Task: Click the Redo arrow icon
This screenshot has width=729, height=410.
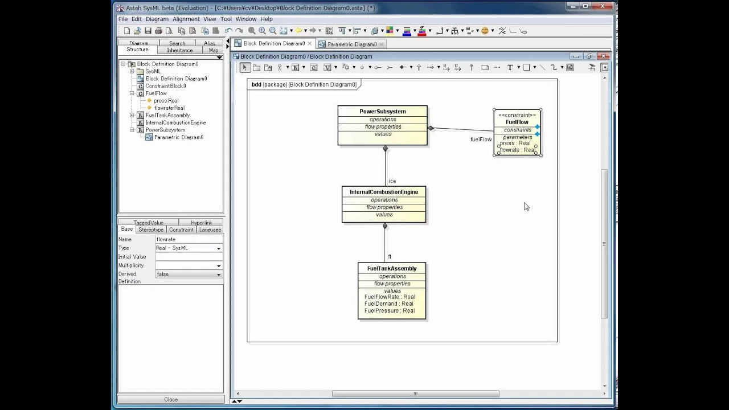Action: (x=239, y=31)
